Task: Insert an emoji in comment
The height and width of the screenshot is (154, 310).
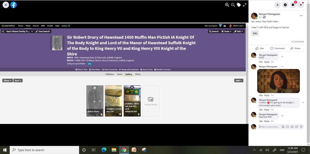Action: tap(288, 127)
